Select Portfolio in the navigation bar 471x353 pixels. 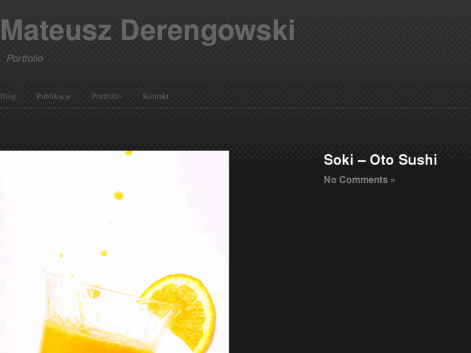coord(107,97)
